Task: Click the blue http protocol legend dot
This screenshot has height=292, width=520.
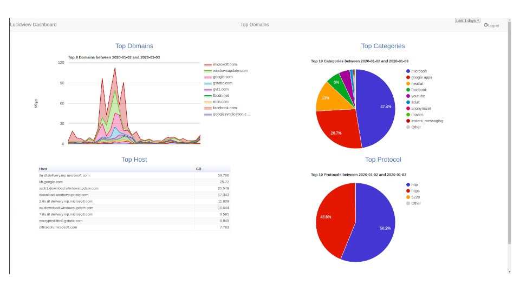Action: (x=408, y=184)
